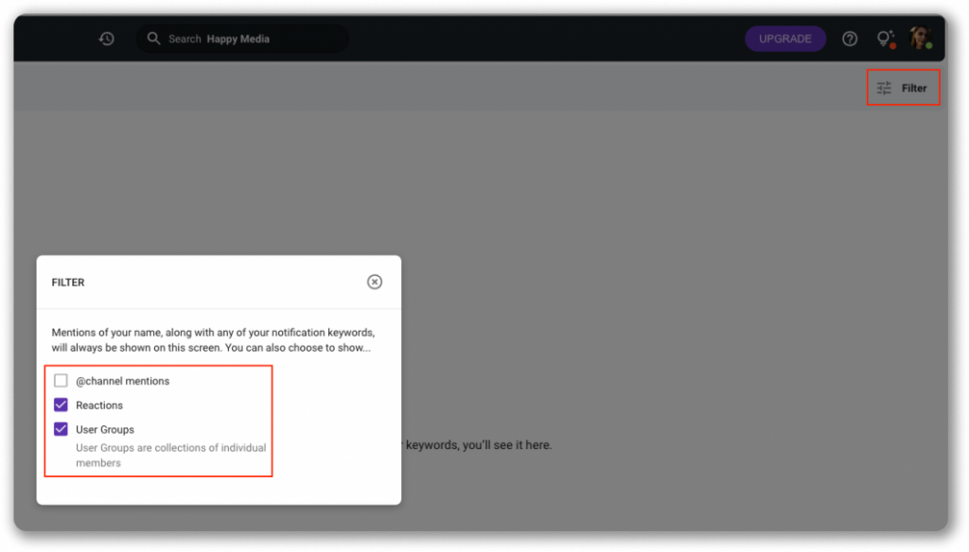Click the 'keywords, you'll see it here' text

tap(479, 445)
